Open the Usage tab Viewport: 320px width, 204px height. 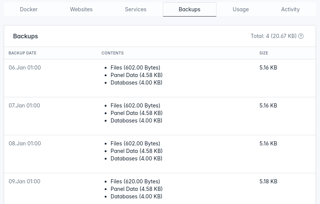click(240, 9)
